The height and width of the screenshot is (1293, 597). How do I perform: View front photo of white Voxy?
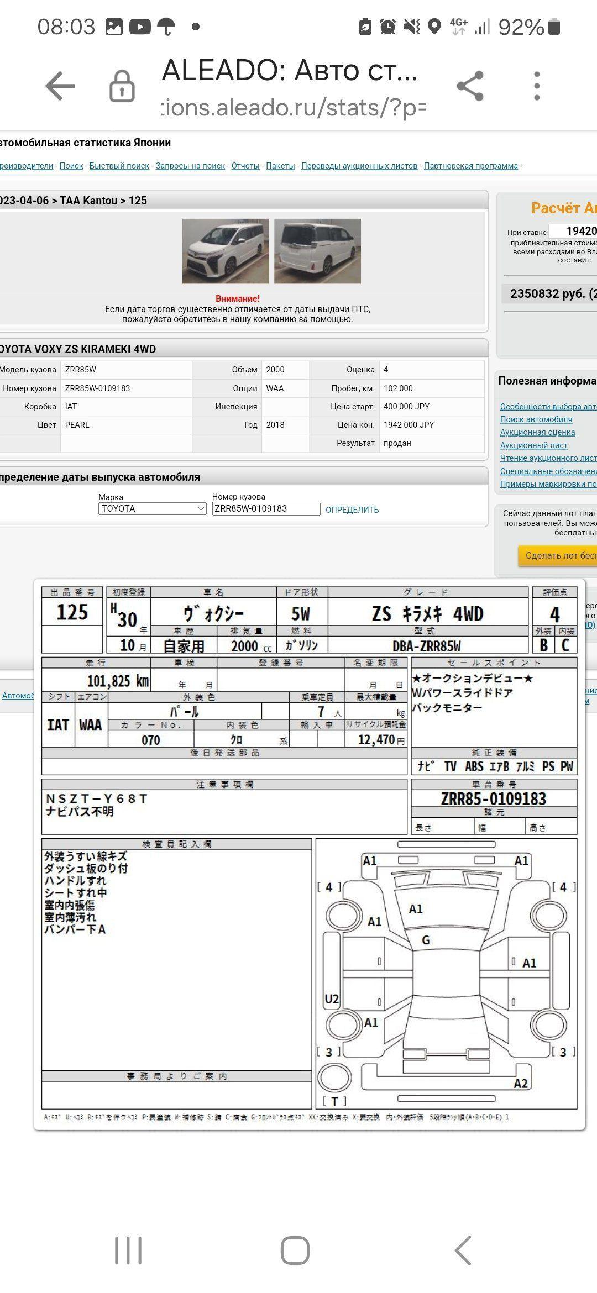(226, 251)
